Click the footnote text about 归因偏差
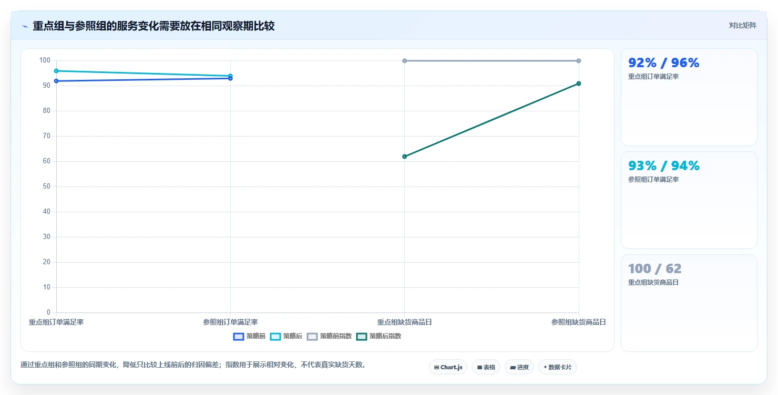The width and height of the screenshot is (778, 395). pyautogui.click(x=193, y=365)
